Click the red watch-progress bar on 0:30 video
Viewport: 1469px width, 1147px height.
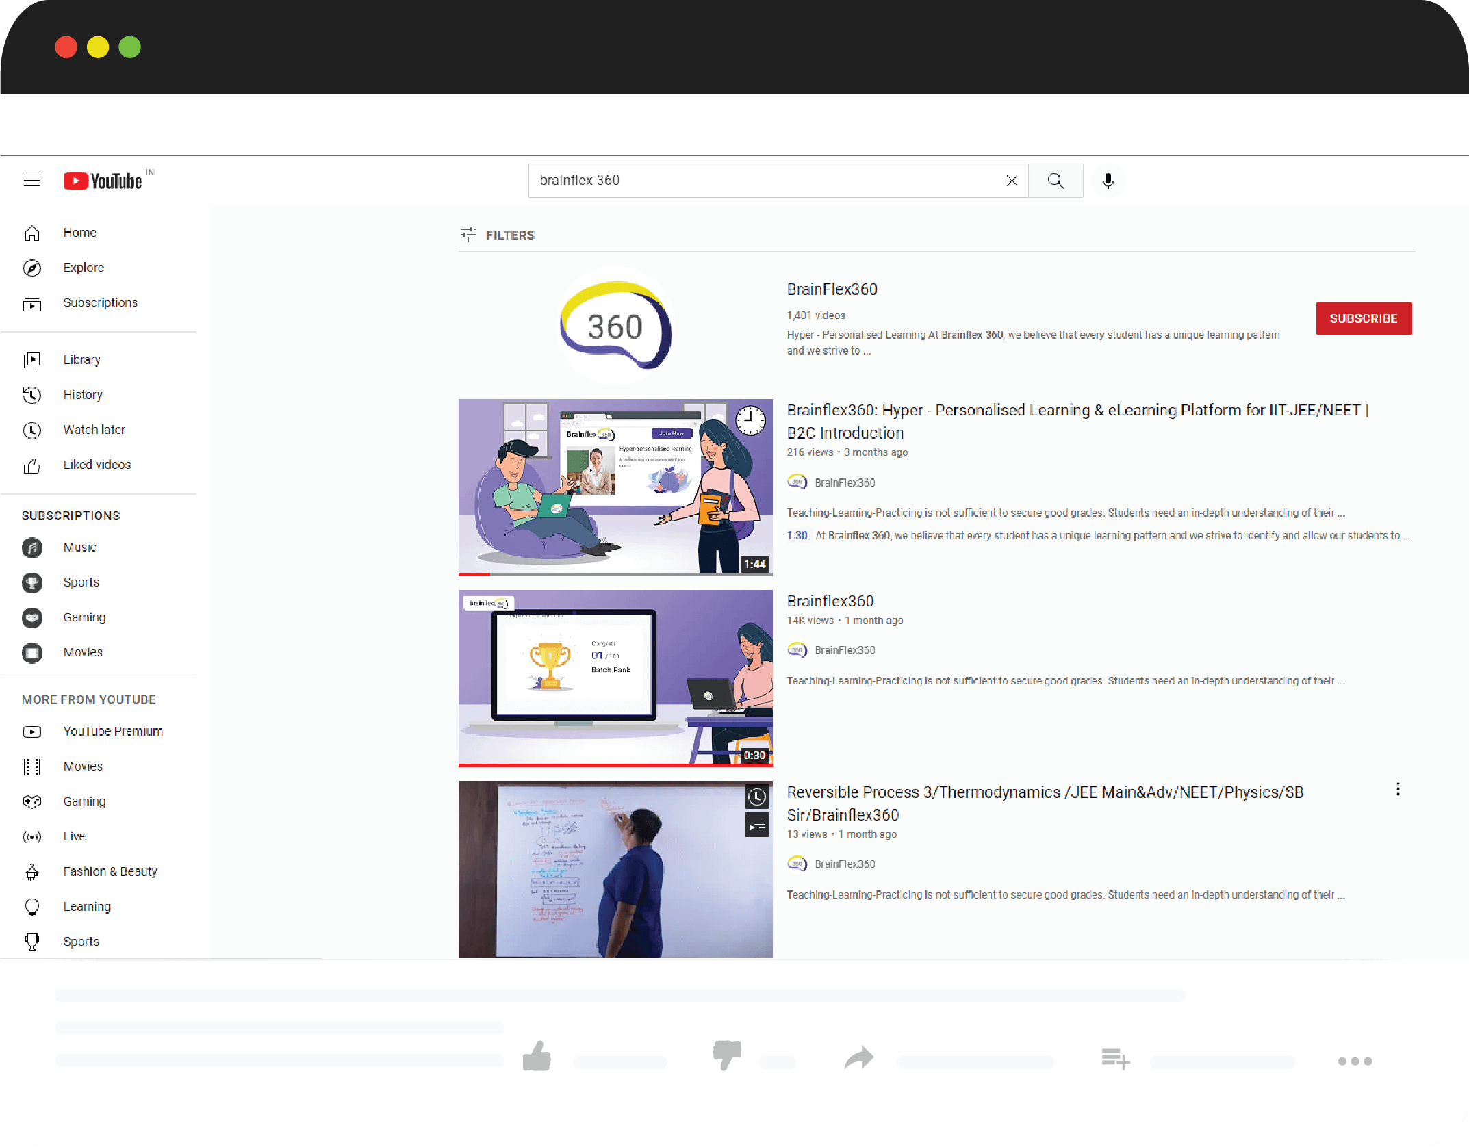(x=615, y=764)
